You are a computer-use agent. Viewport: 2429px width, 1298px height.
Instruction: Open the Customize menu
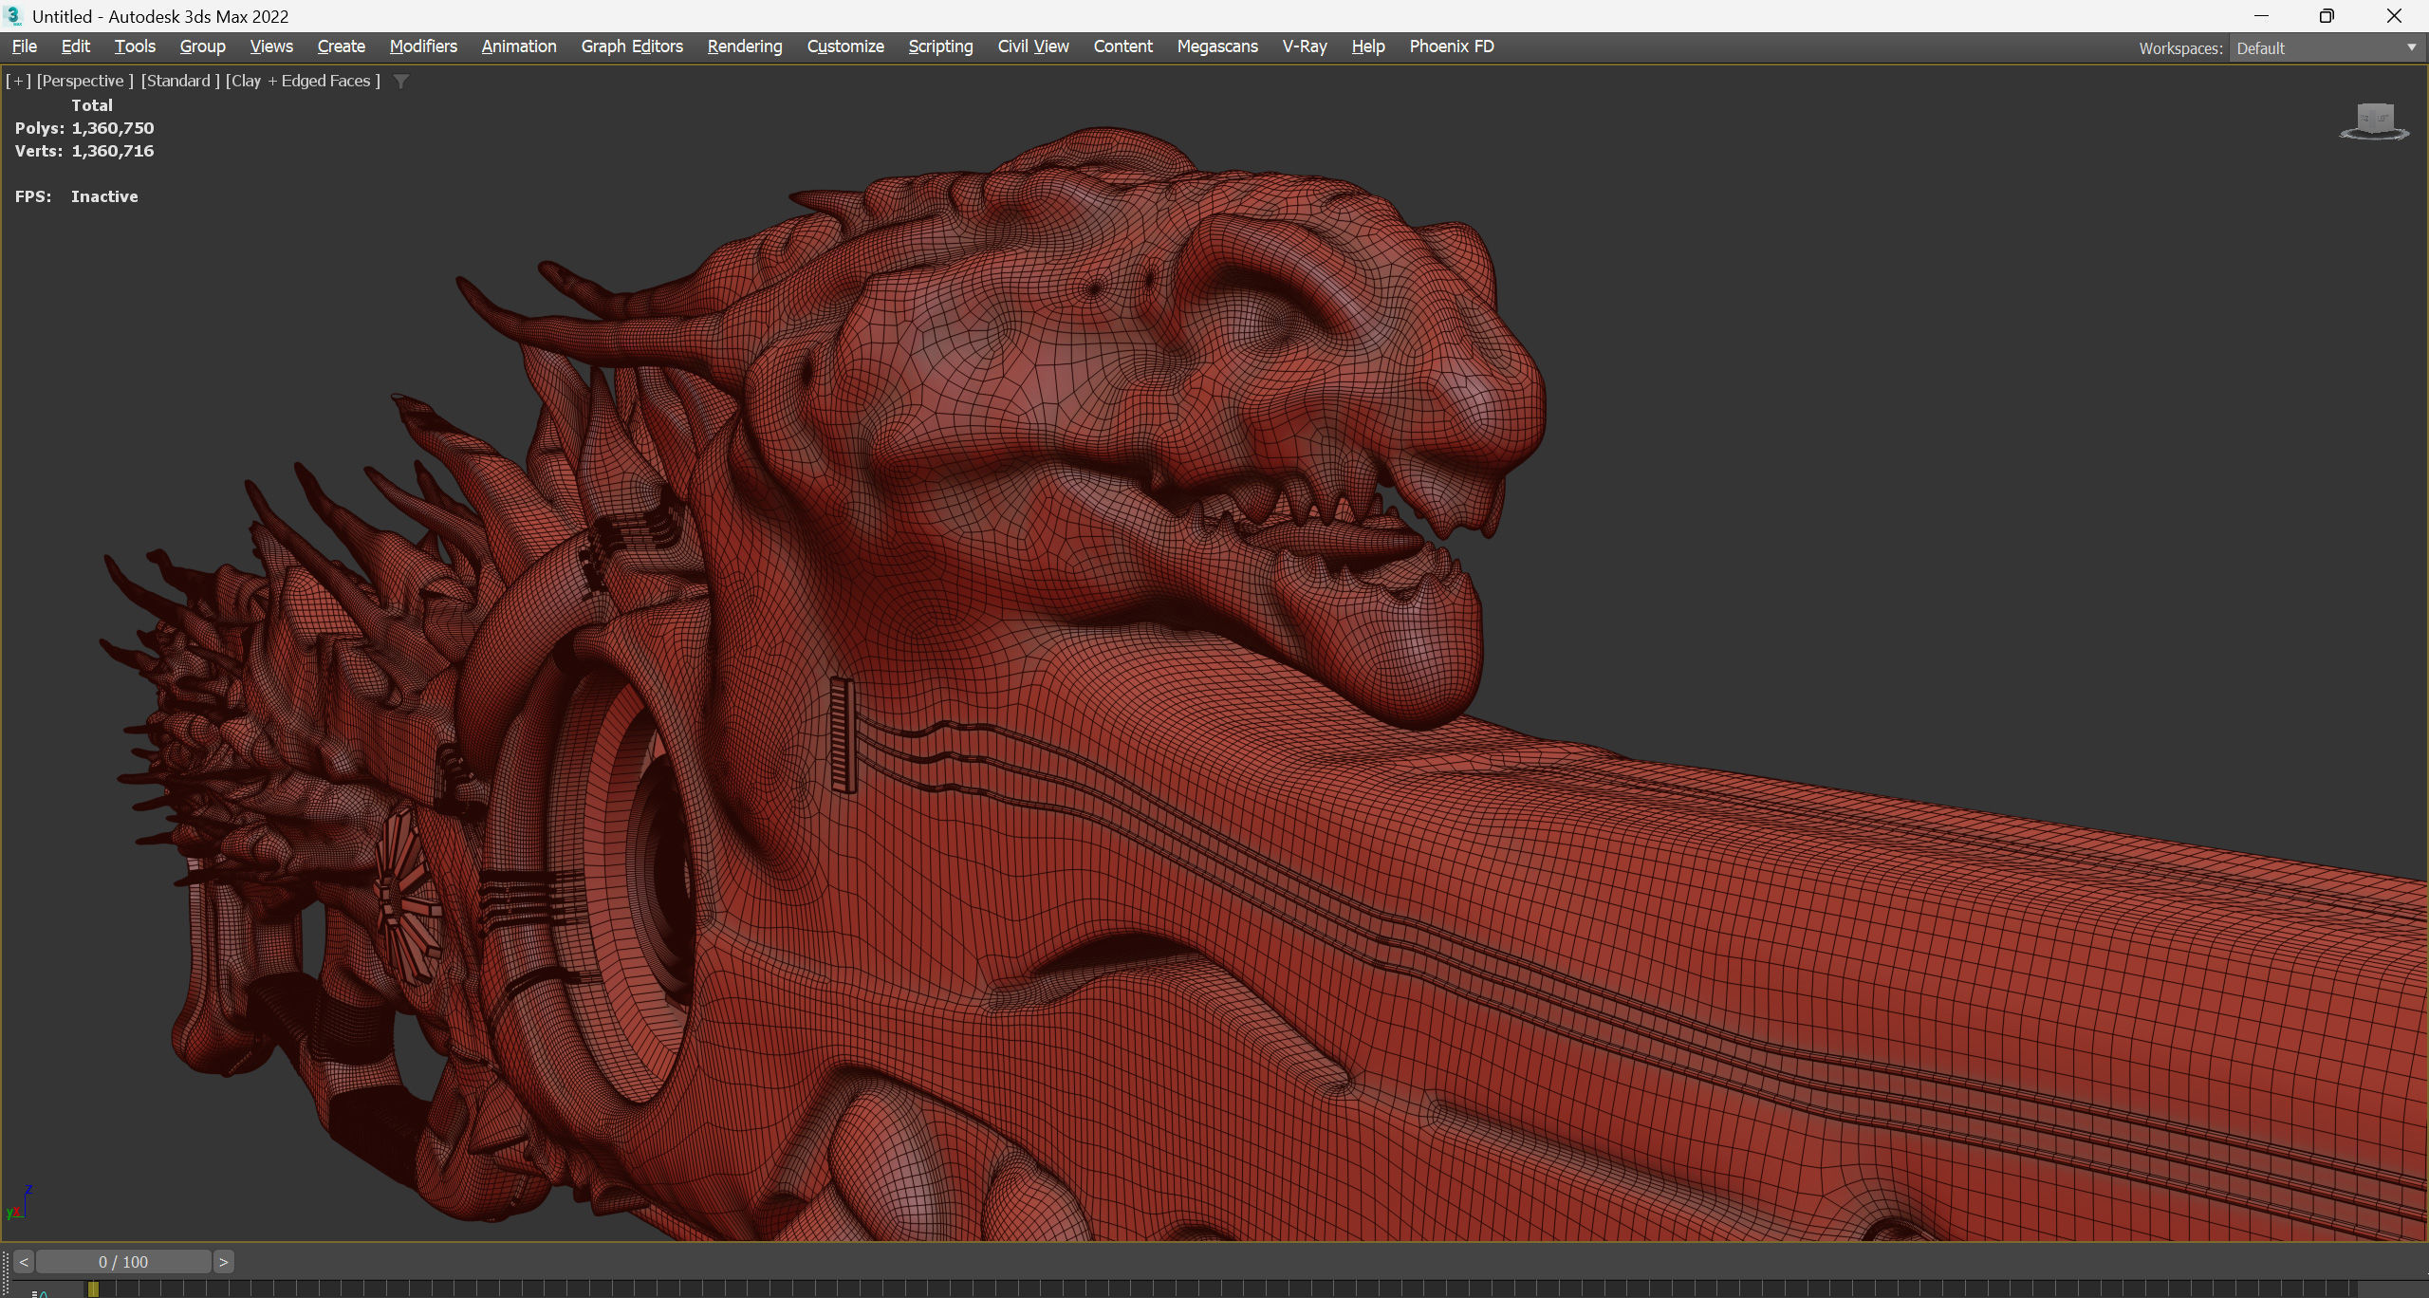845,46
